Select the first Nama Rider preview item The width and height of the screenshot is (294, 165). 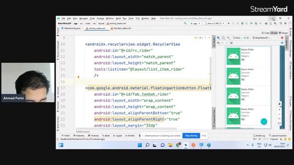pyautogui.click(x=248, y=56)
